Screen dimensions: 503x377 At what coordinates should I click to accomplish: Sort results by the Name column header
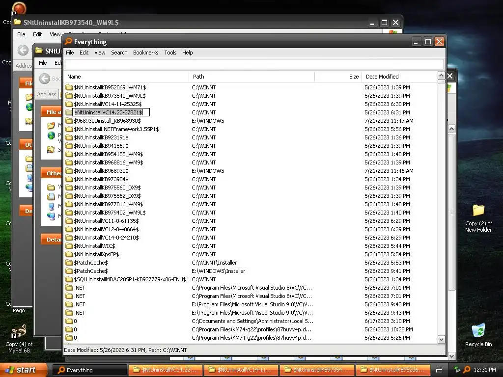pos(126,77)
